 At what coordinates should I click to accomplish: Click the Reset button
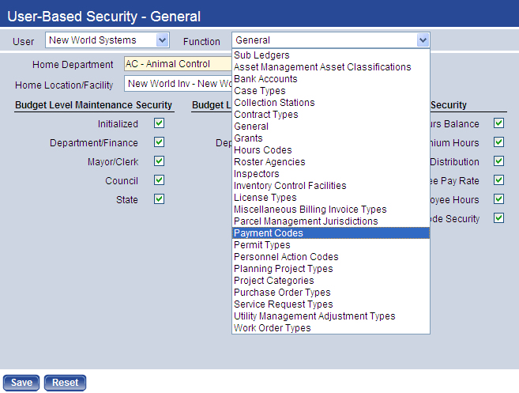pyautogui.click(x=65, y=383)
